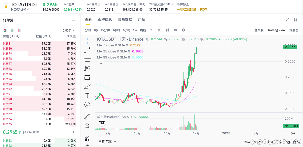This screenshot has width=303, height=147.
Task: Collapse the indicator legend chevron
Action: click(100, 64)
